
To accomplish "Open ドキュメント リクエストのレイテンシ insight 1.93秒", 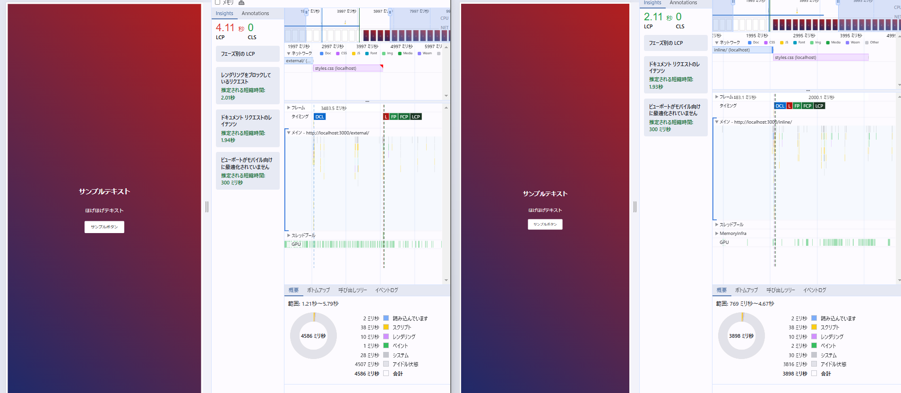I will coord(676,75).
